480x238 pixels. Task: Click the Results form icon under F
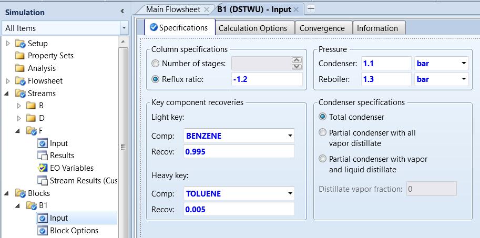click(43, 156)
